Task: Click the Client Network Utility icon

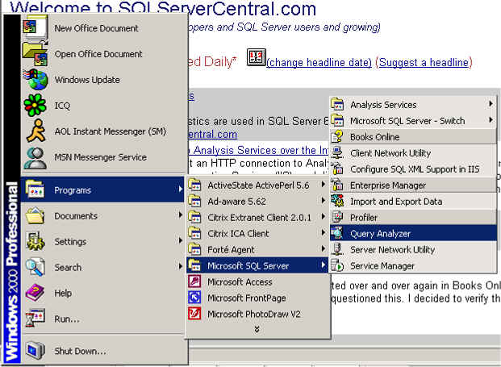Action: pyautogui.click(x=337, y=152)
